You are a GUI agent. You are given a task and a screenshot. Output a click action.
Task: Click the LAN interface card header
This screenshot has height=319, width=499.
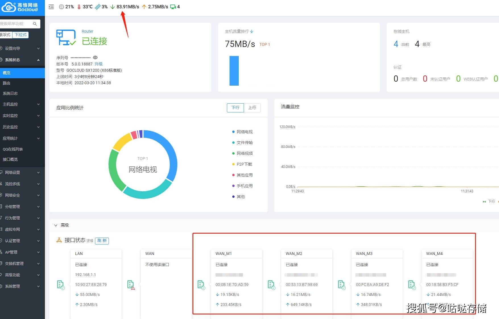tap(96, 254)
